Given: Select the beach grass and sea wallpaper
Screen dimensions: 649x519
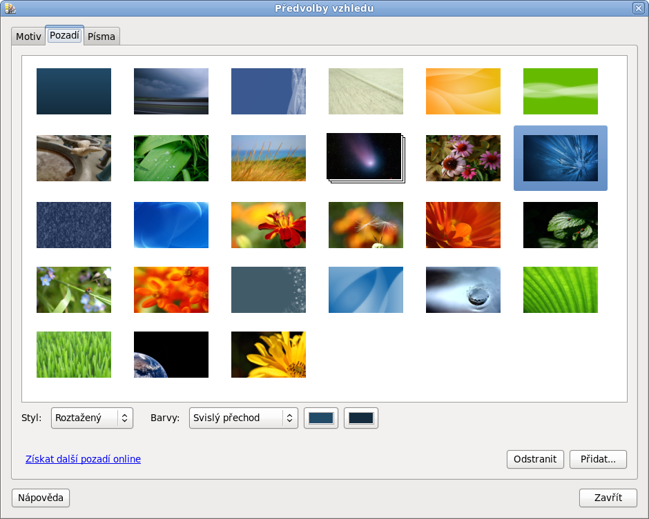Looking at the screenshot, I should [268, 159].
